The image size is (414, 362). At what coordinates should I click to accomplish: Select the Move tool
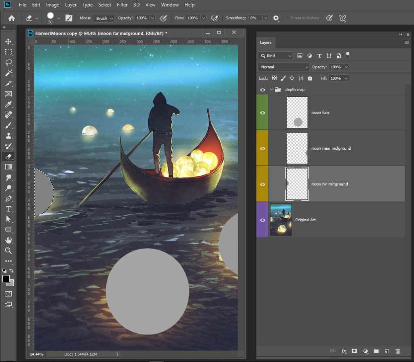click(x=8, y=42)
